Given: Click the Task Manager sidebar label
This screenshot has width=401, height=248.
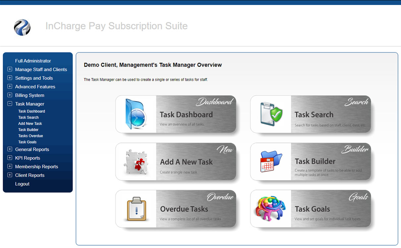Looking at the screenshot, I should [x=29, y=104].
